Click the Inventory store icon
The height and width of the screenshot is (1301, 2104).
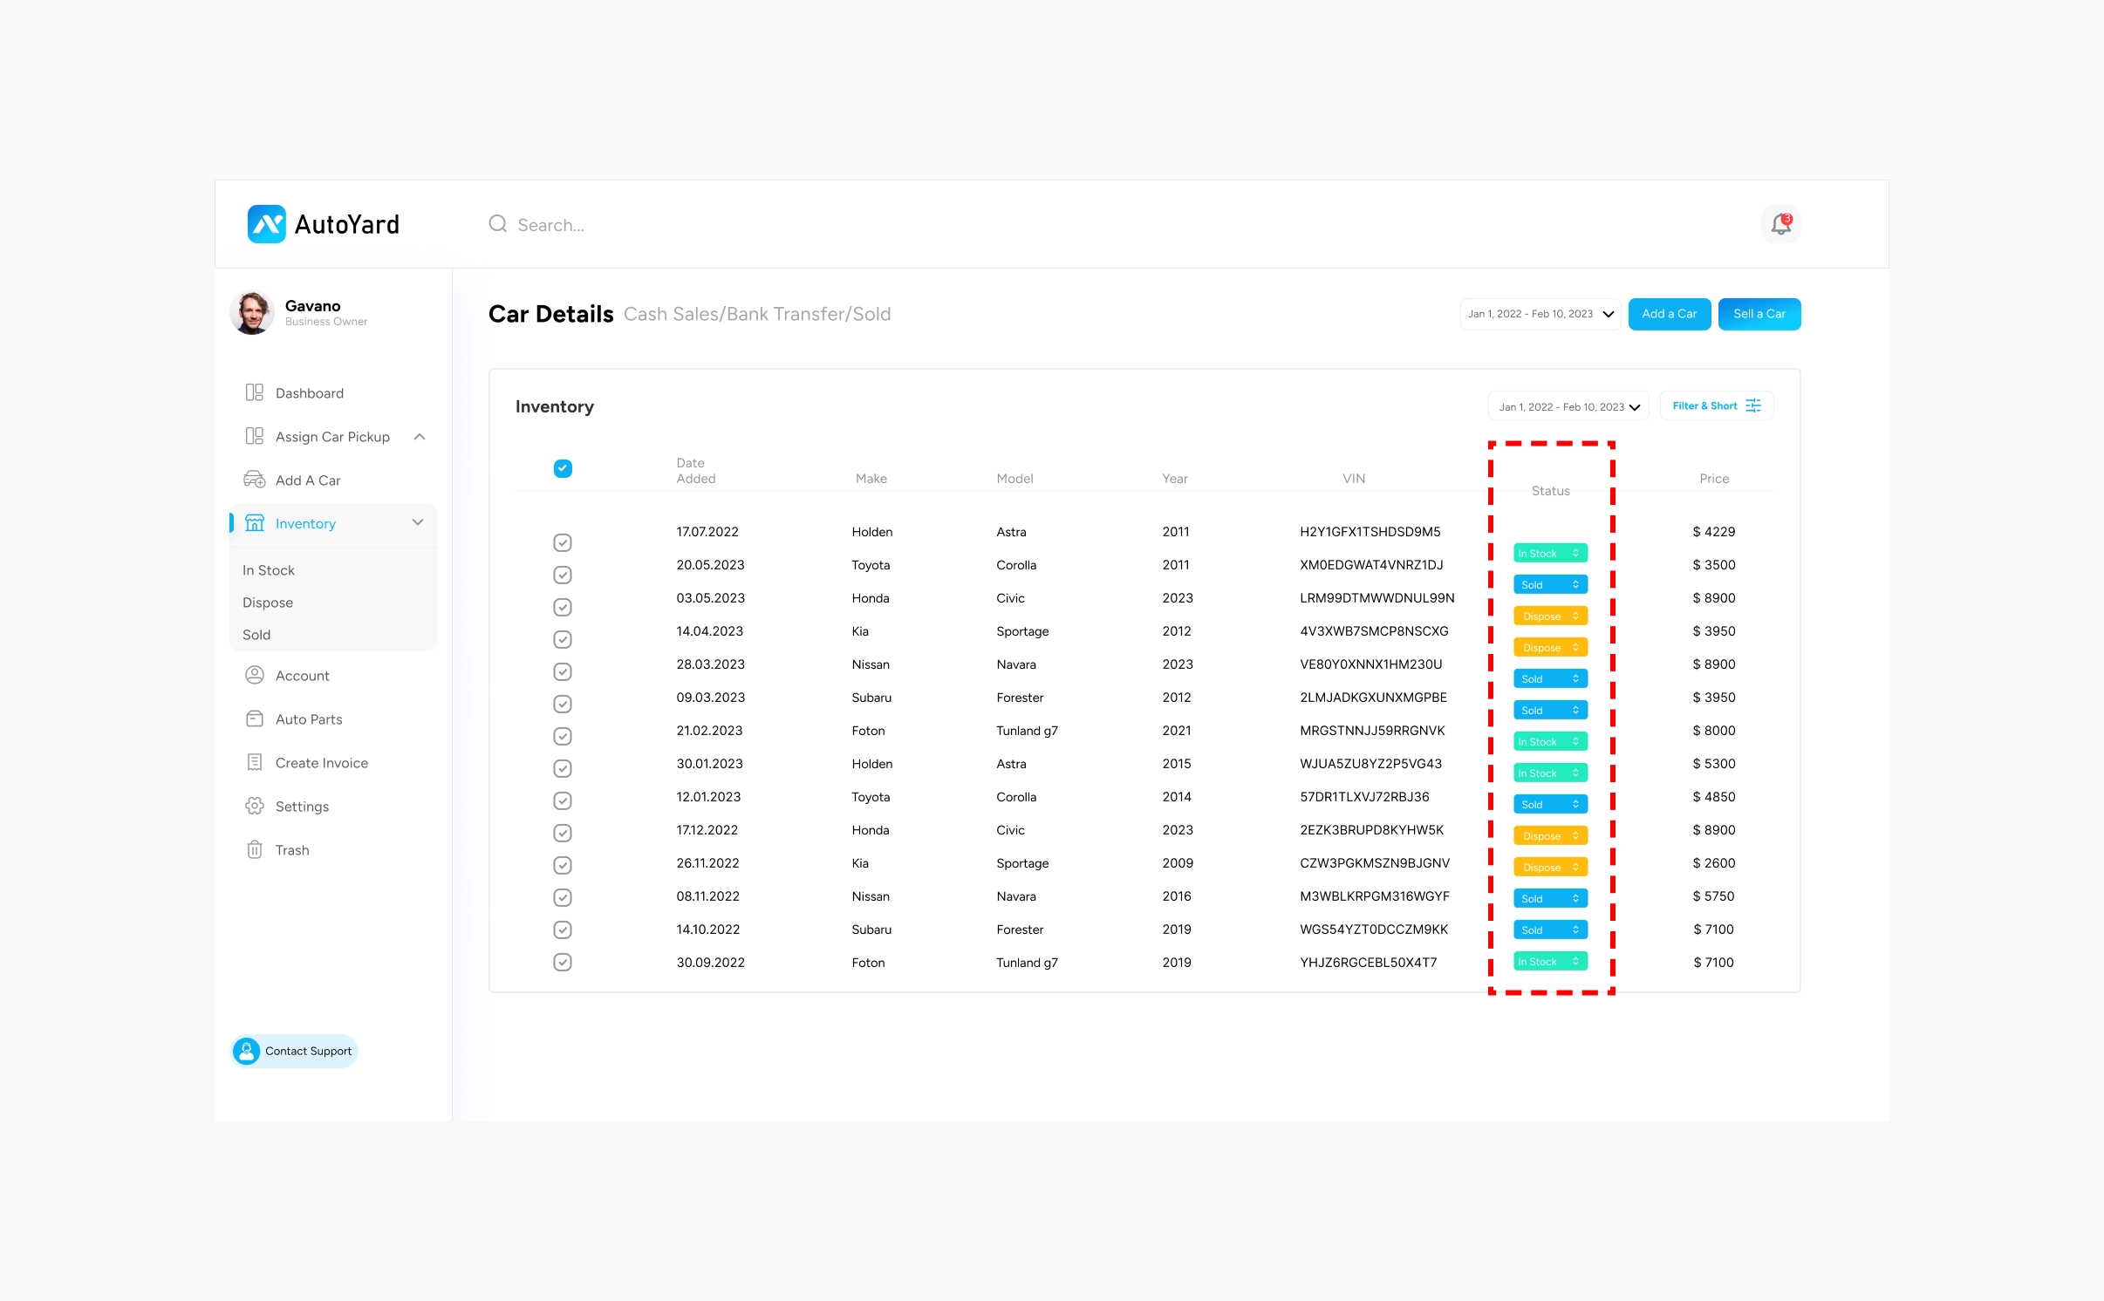(254, 523)
